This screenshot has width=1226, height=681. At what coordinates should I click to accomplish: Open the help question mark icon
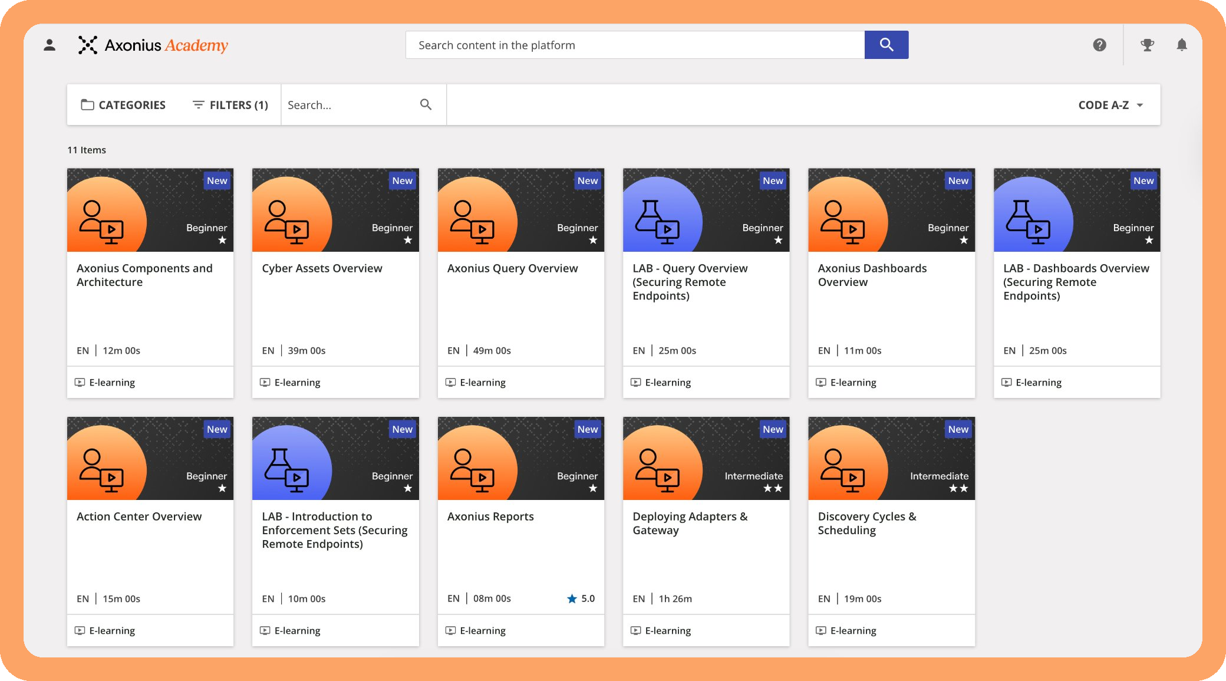click(1099, 45)
